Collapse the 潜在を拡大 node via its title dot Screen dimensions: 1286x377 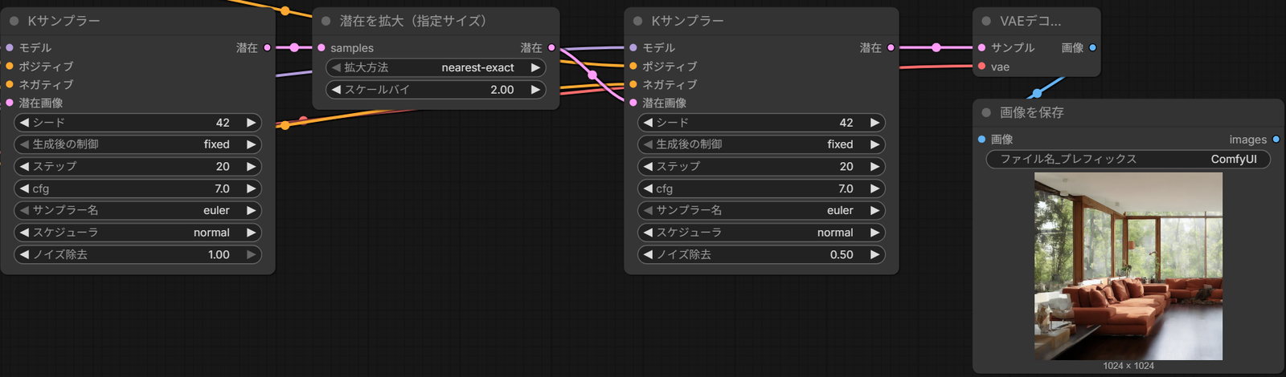coord(326,21)
